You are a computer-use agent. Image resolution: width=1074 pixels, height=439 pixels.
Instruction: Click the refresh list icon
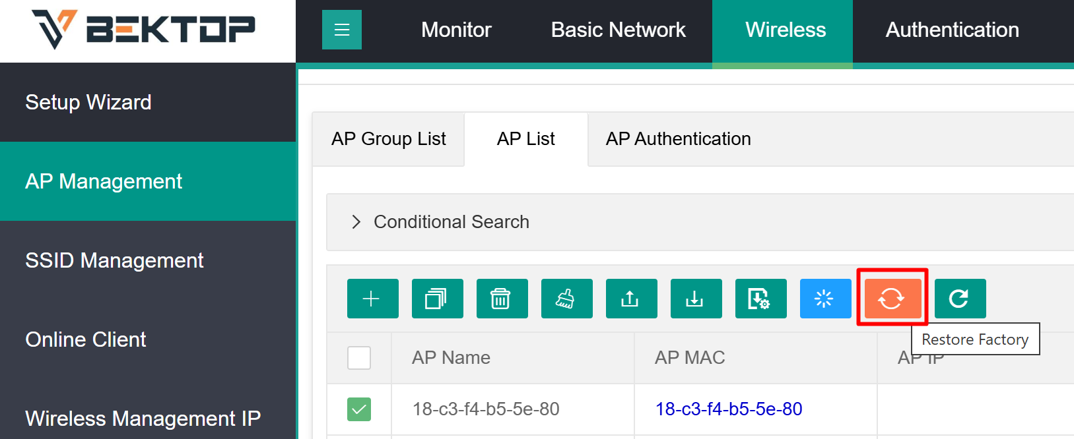[x=960, y=299]
